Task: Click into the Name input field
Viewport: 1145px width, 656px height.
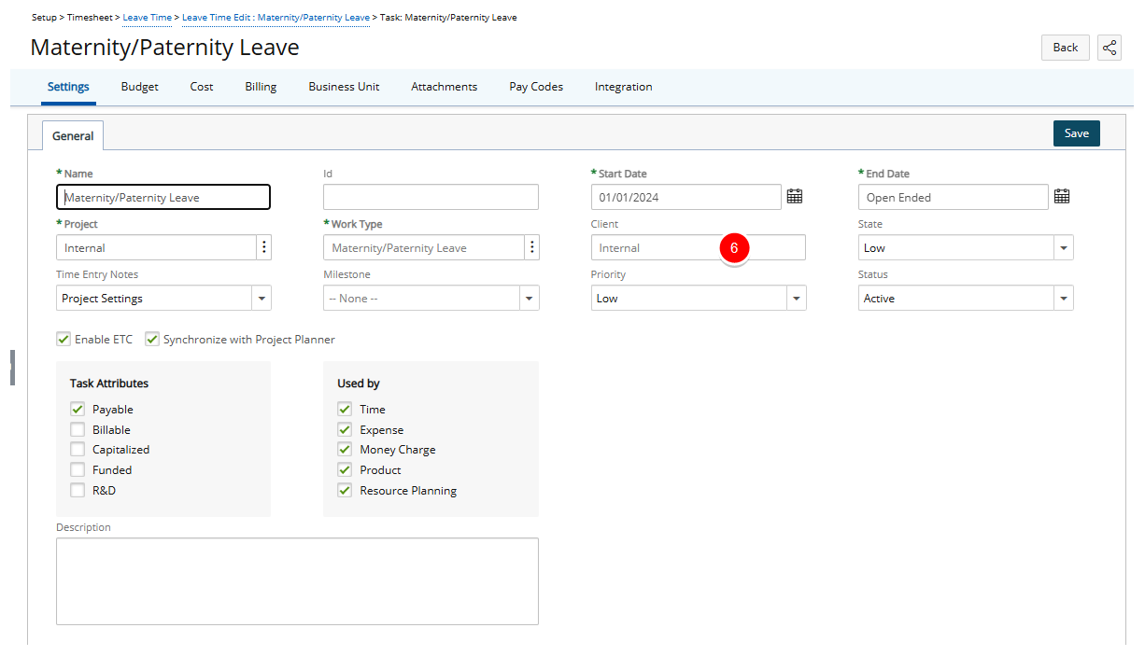Action: (x=163, y=197)
